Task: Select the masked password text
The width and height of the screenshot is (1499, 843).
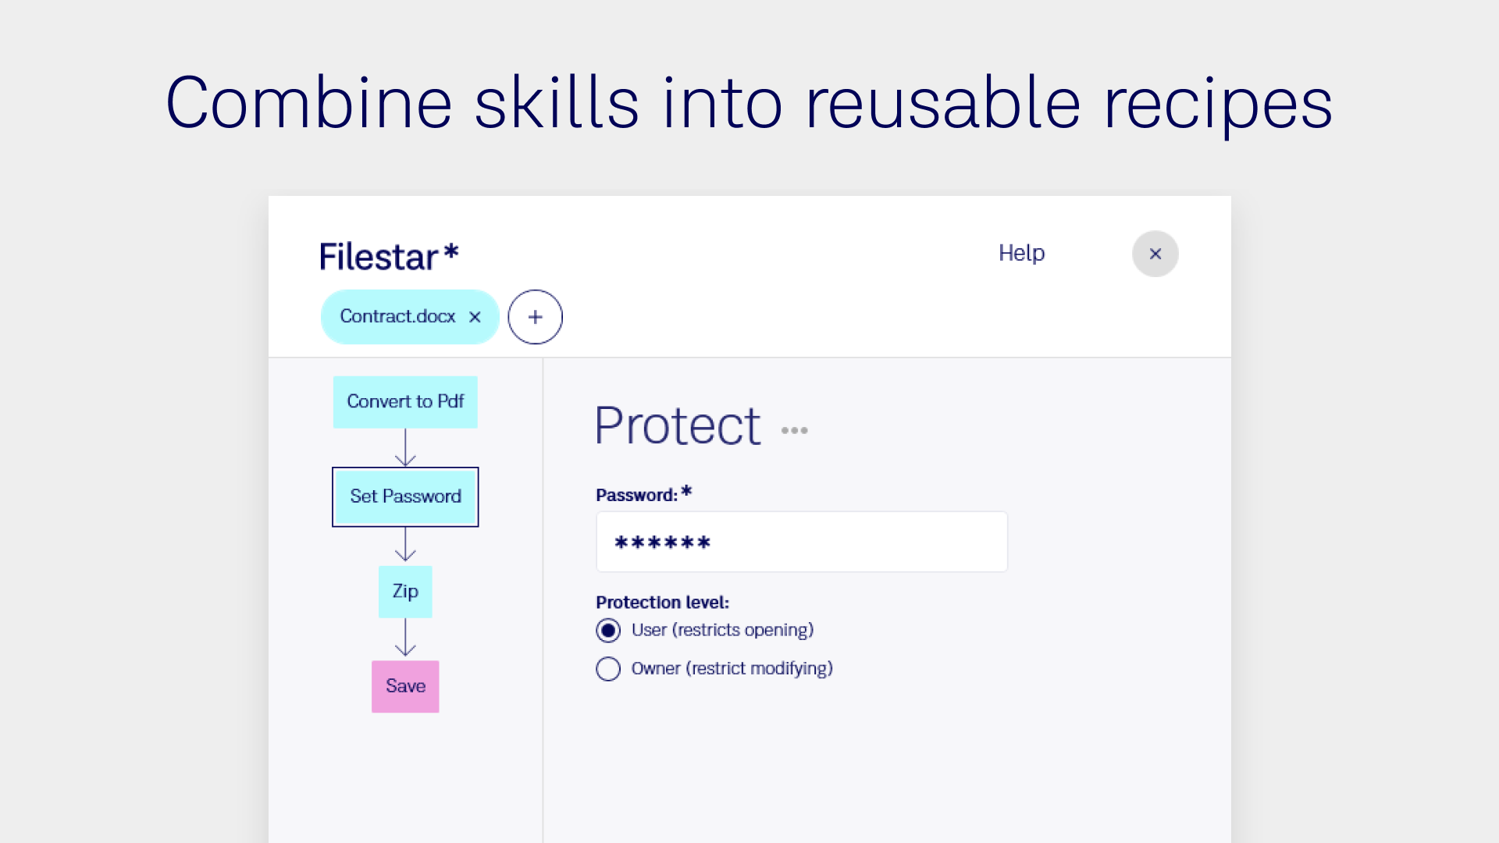Action: pos(662,542)
